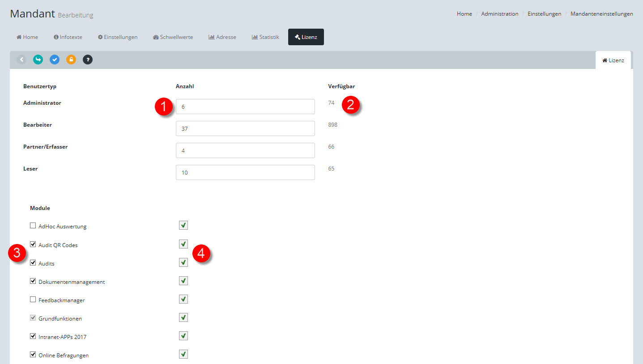The image size is (643, 364).
Task: Click the gray back arrow icon
Action: tap(21, 60)
